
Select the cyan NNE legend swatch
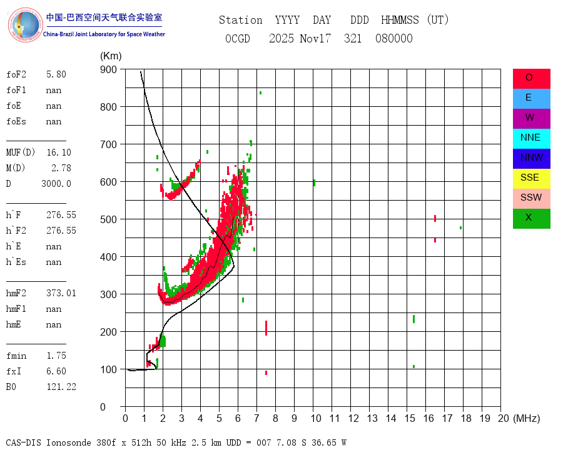point(531,139)
